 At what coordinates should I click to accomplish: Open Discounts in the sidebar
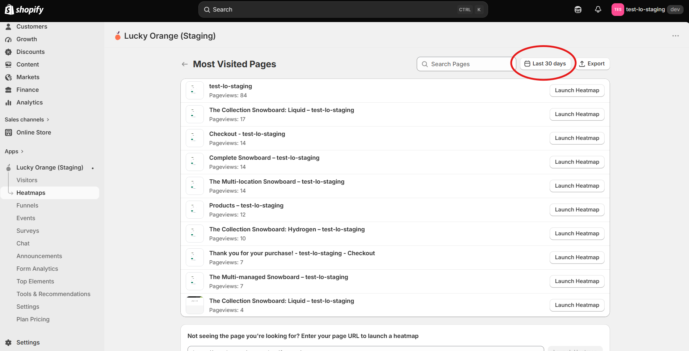pyautogui.click(x=30, y=52)
